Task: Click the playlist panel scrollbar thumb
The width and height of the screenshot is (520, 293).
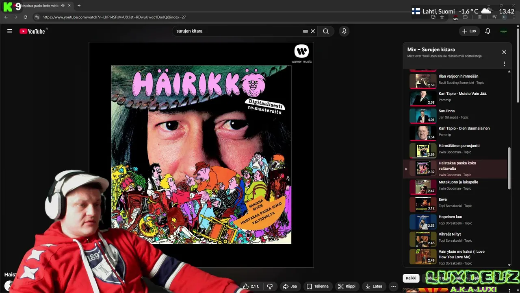Action: [509, 168]
